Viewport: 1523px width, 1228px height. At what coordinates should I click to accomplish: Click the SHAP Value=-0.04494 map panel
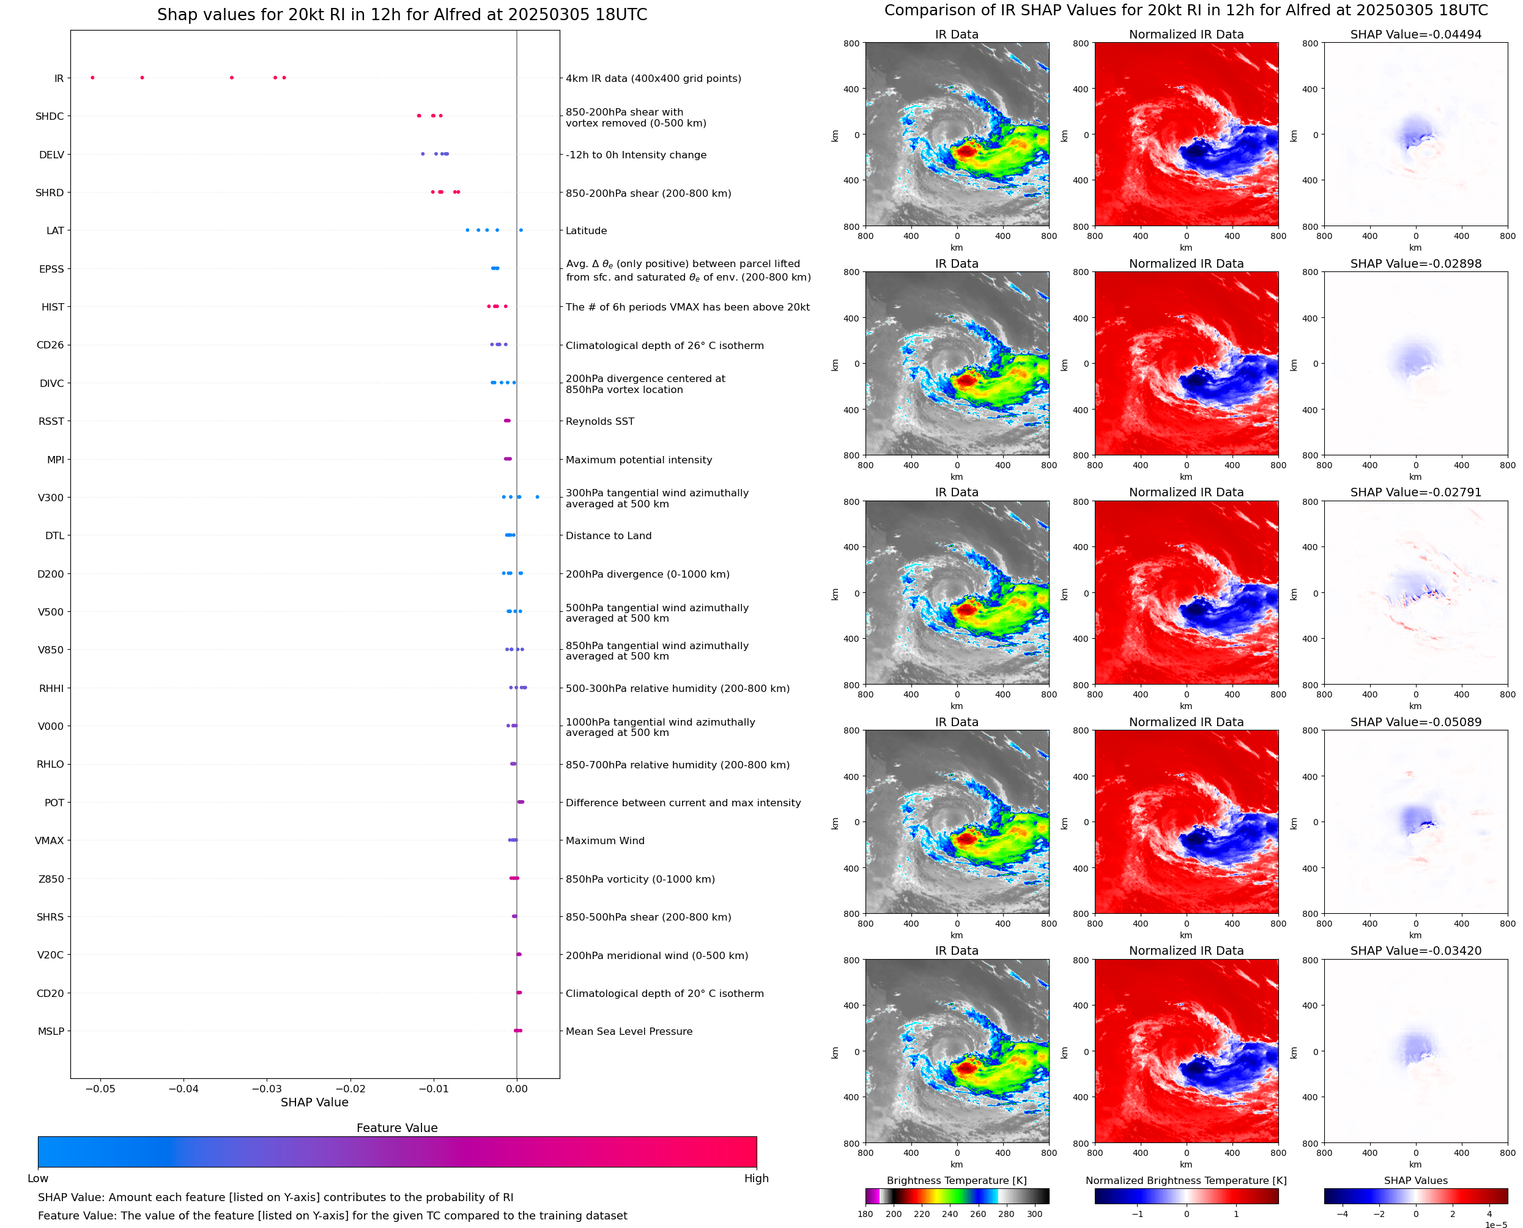[1415, 134]
